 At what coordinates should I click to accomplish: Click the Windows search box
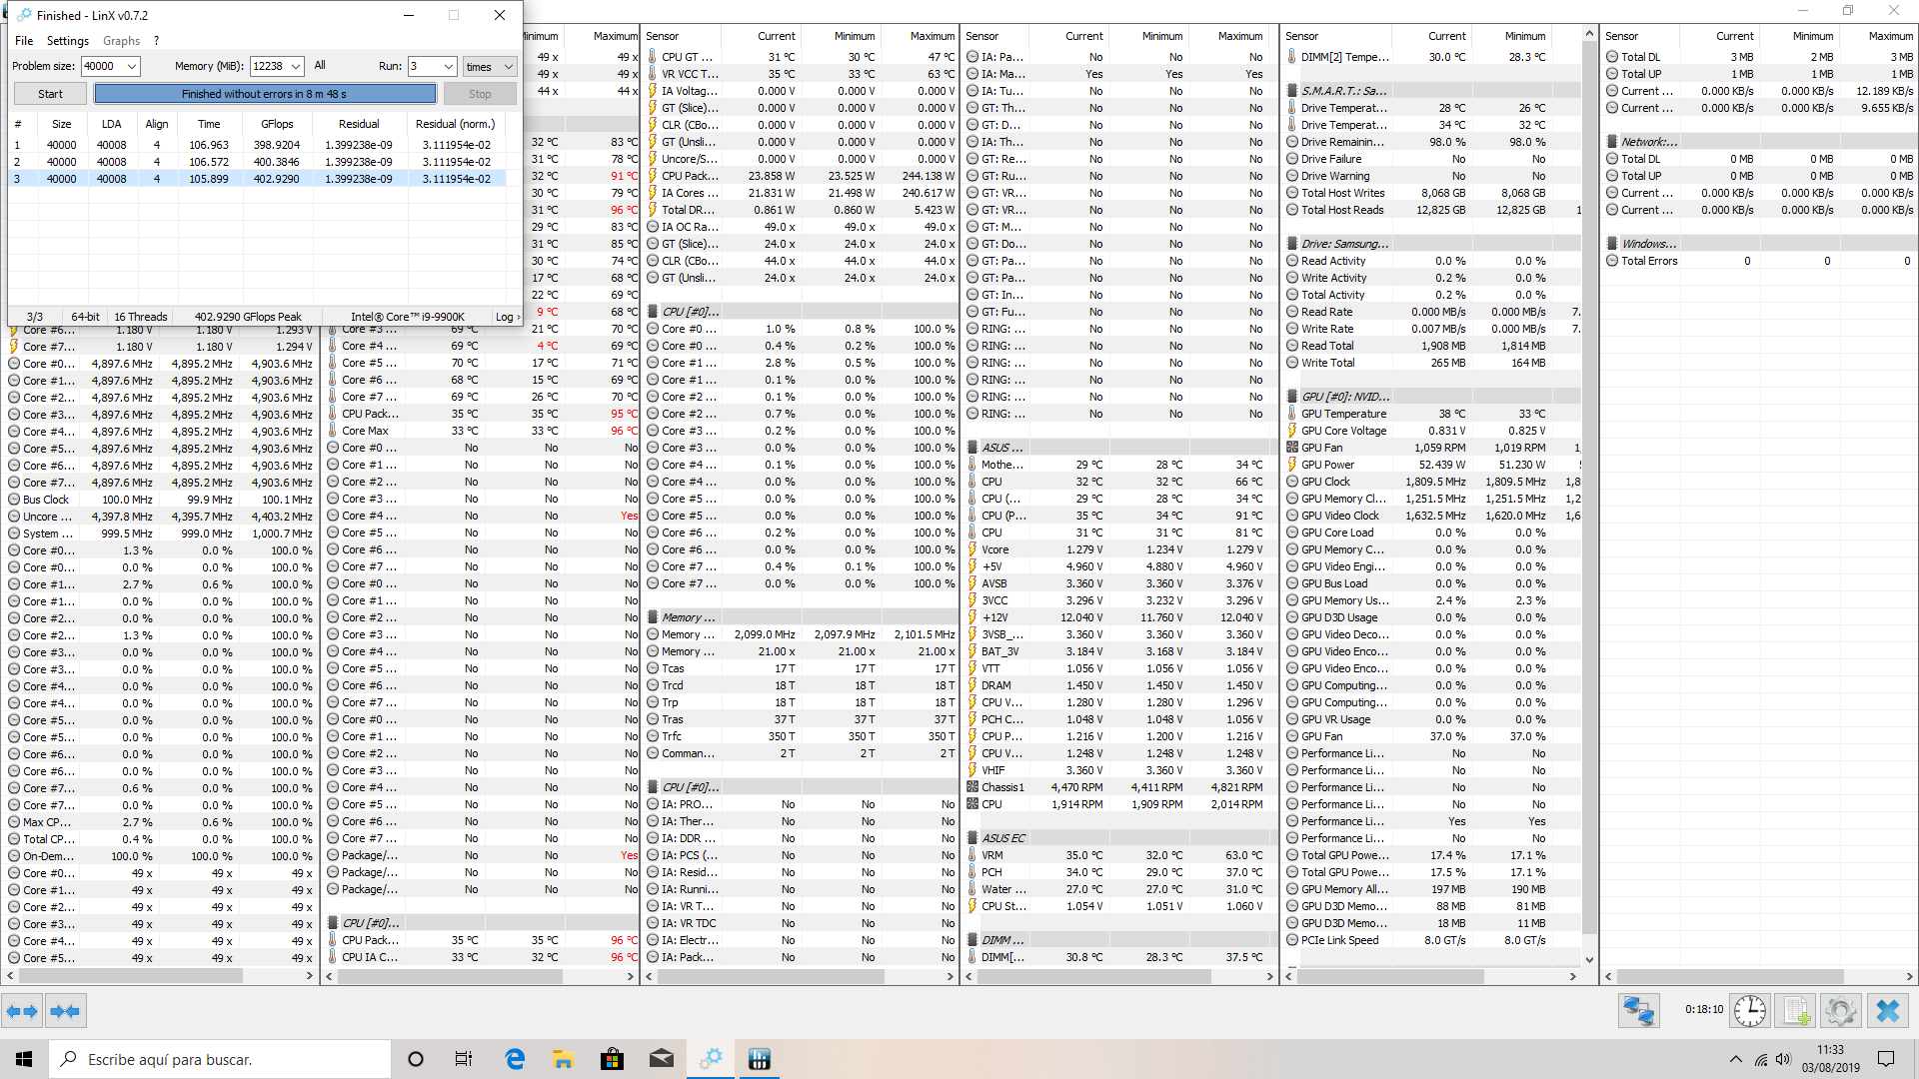220,1059
